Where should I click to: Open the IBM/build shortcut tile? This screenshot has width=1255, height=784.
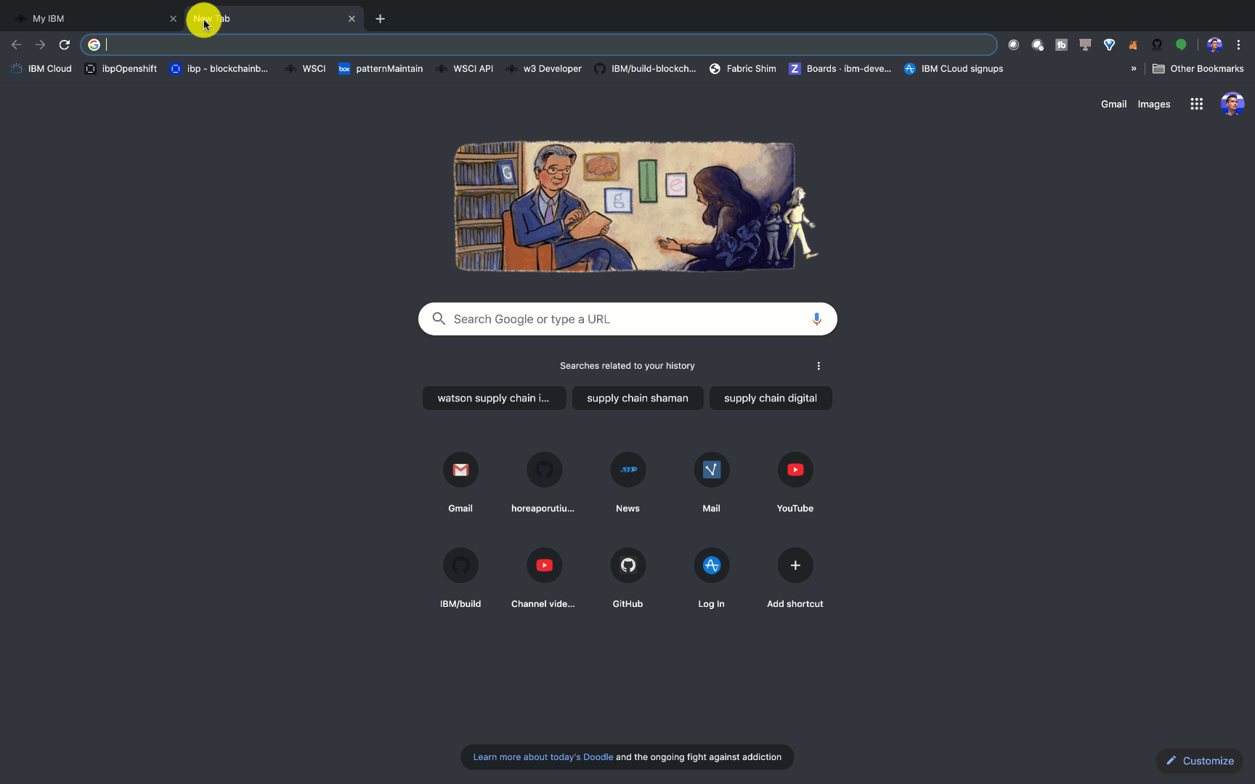(x=460, y=577)
